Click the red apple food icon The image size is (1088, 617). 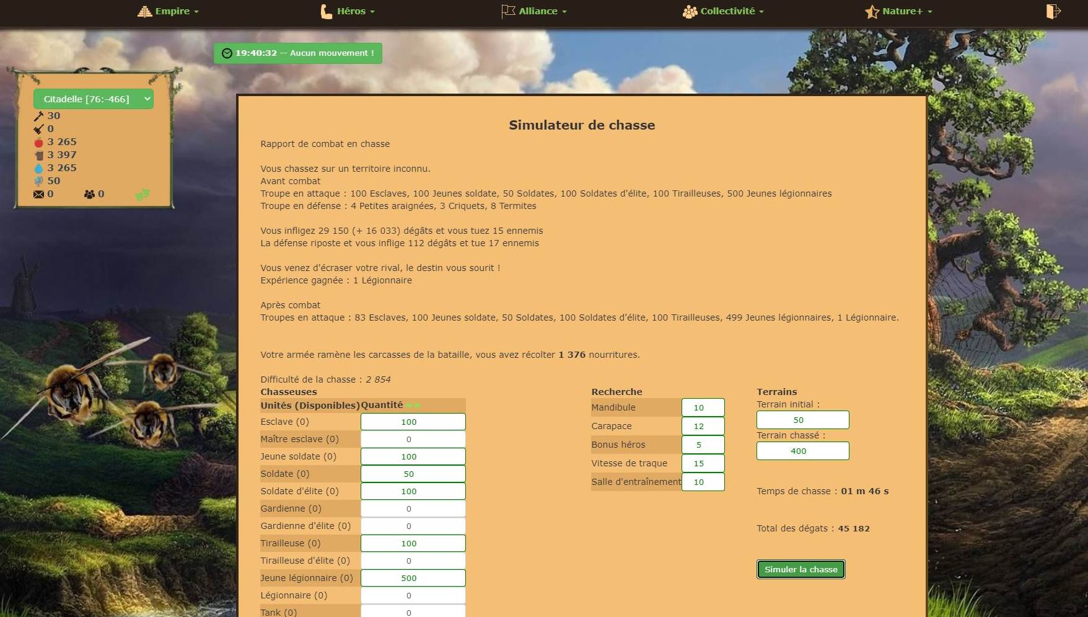[38, 142]
